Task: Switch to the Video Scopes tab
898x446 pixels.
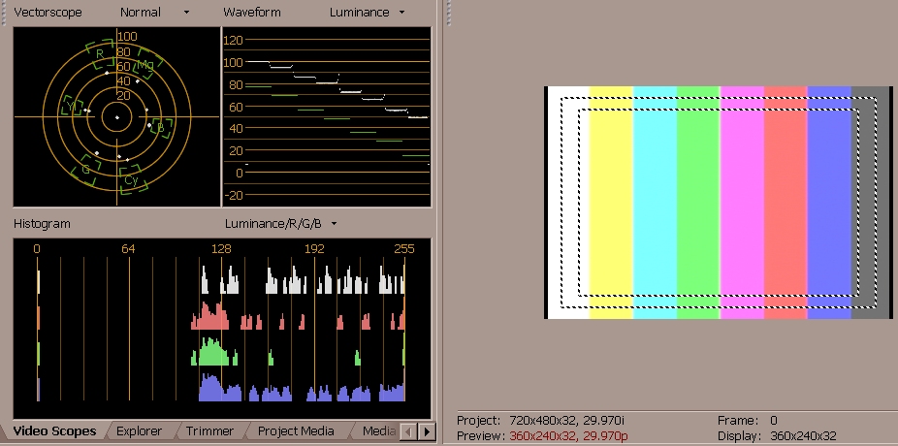Action: coord(54,431)
